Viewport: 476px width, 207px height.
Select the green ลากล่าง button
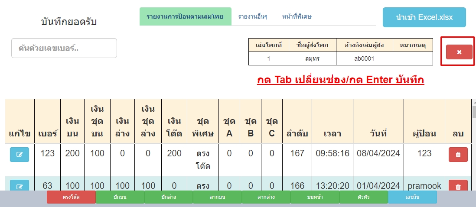[x=266, y=197]
